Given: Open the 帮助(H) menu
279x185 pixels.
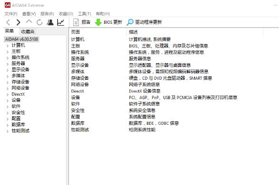Looking at the screenshot, I should [x=103, y=14].
